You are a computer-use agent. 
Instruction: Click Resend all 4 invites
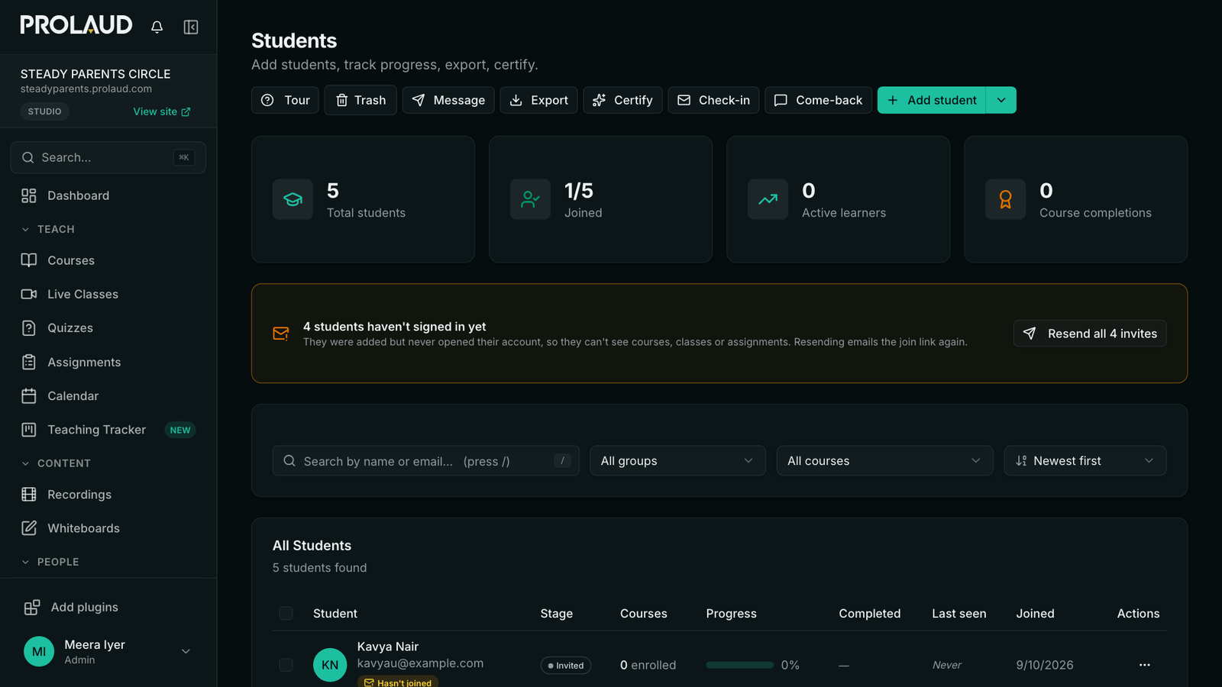(1090, 334)
